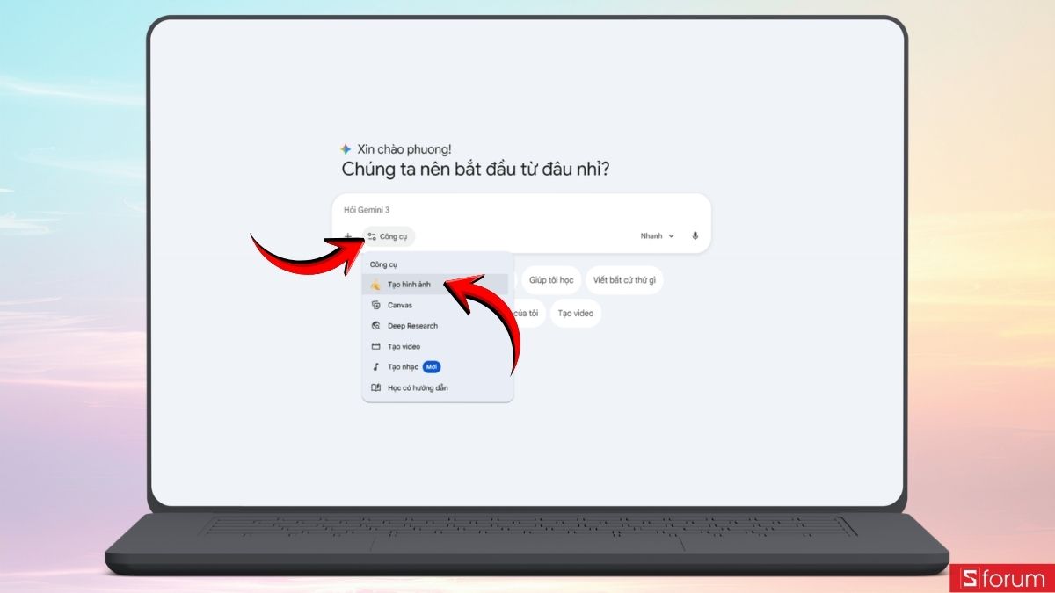Click the blue Mới badge
This screenshot has height=593, width=1055.
[x=432, y=366]
